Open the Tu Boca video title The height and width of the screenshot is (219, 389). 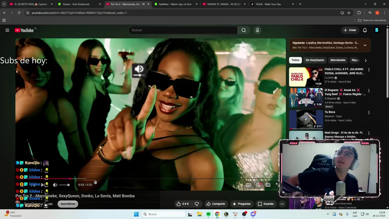point(330,112)
